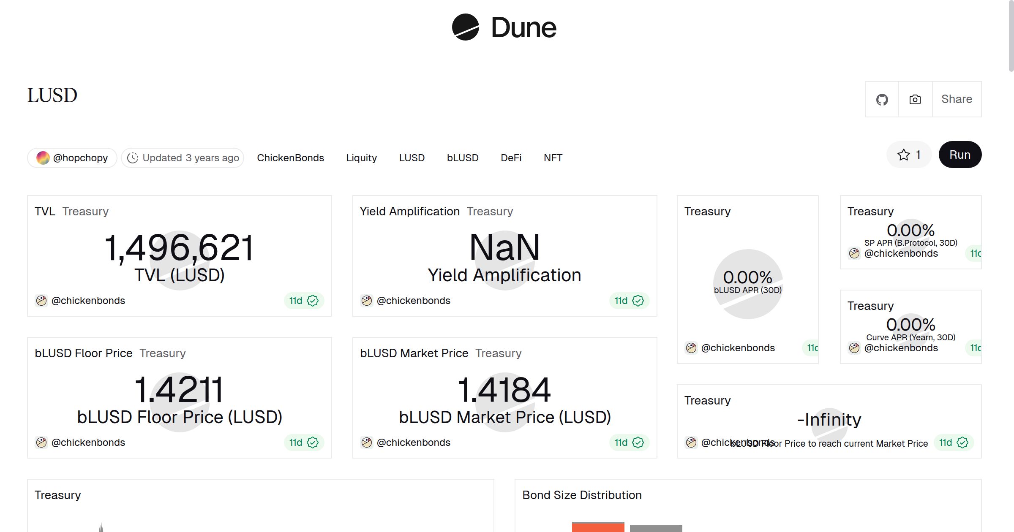Open the NFT tag
Viewport: 1014px width, 532px height.
553,158
